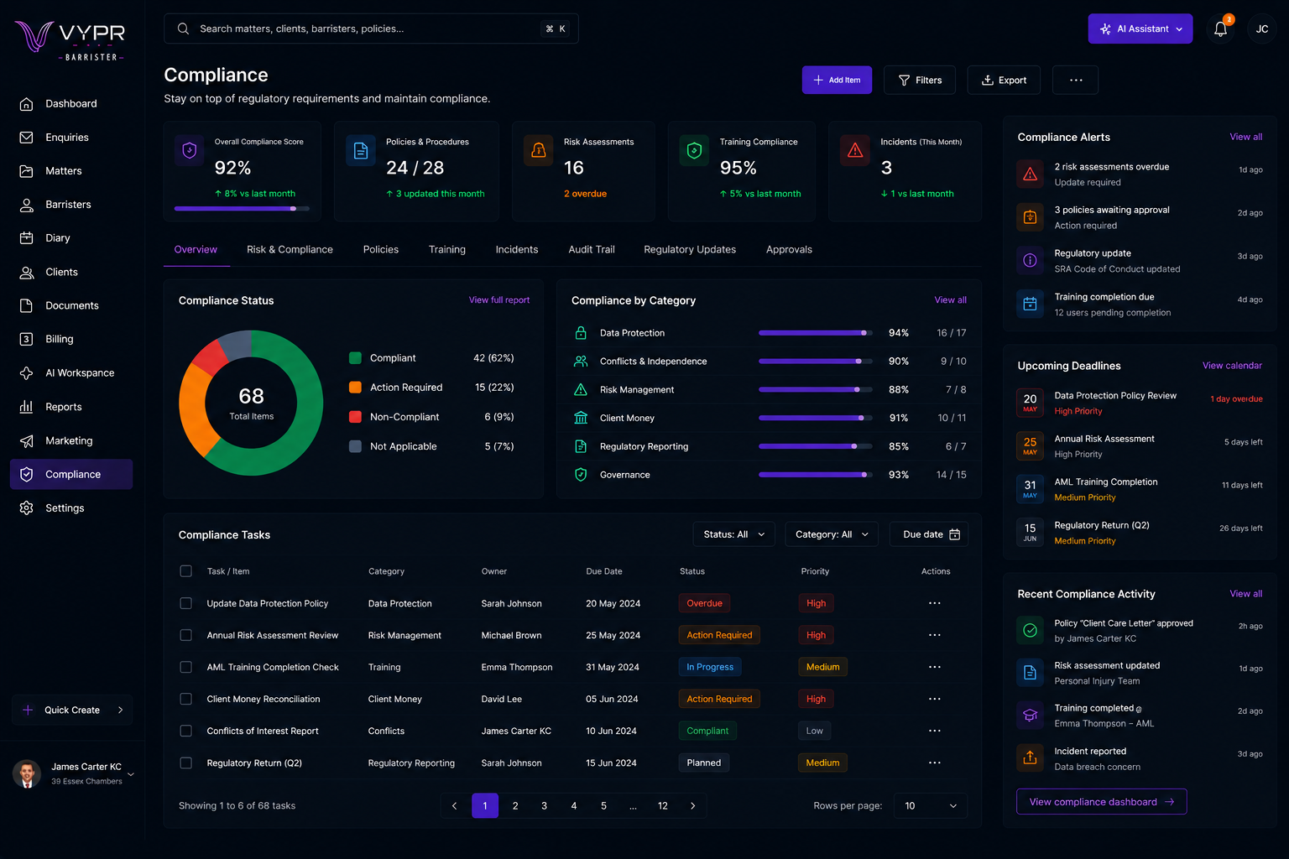1289x859 pixels.
Task: Expand the Status: All dropdown
Action: pos(734,534)
